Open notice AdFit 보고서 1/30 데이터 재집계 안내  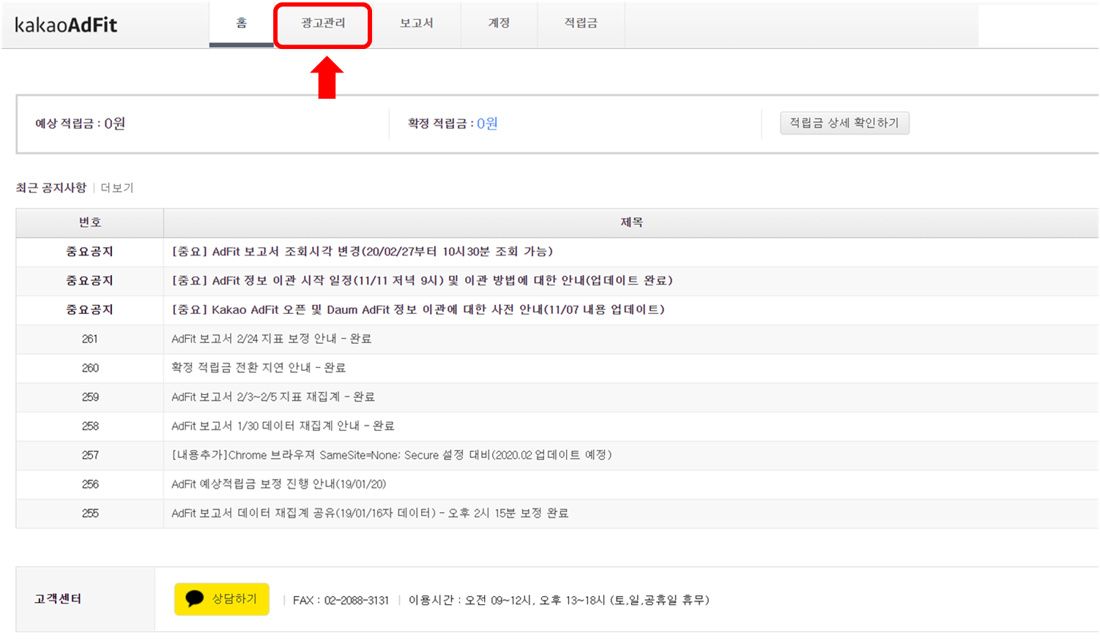coord(283,426)
